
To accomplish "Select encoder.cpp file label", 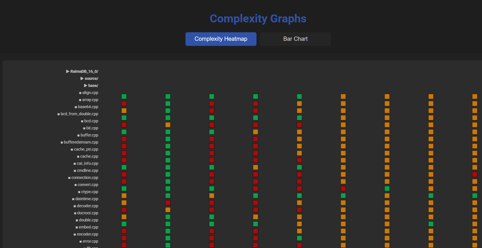I will [x=86, y=234].
